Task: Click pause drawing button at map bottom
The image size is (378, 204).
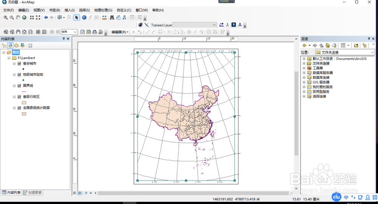Action: click(91, 193)
